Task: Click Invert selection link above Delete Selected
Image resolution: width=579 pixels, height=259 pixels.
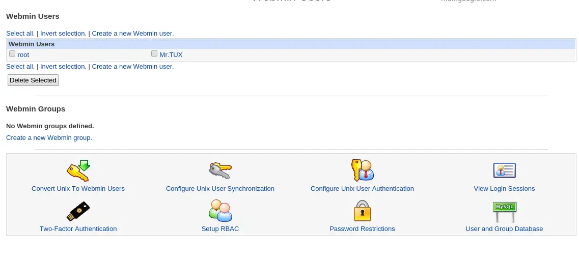Action: coord(63,67)
